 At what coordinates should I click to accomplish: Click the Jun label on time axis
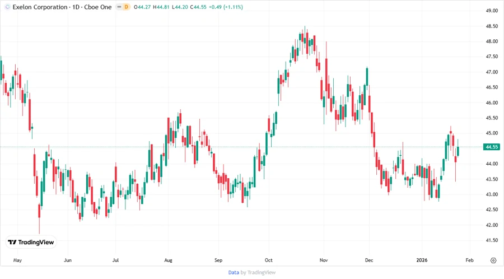tap(68, 261)
